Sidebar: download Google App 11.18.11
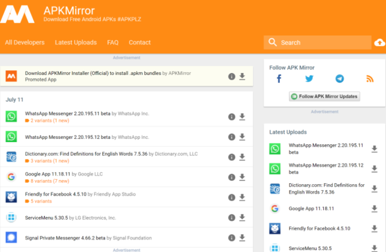Viewport: 386px width, 252px height. (374, 209)
